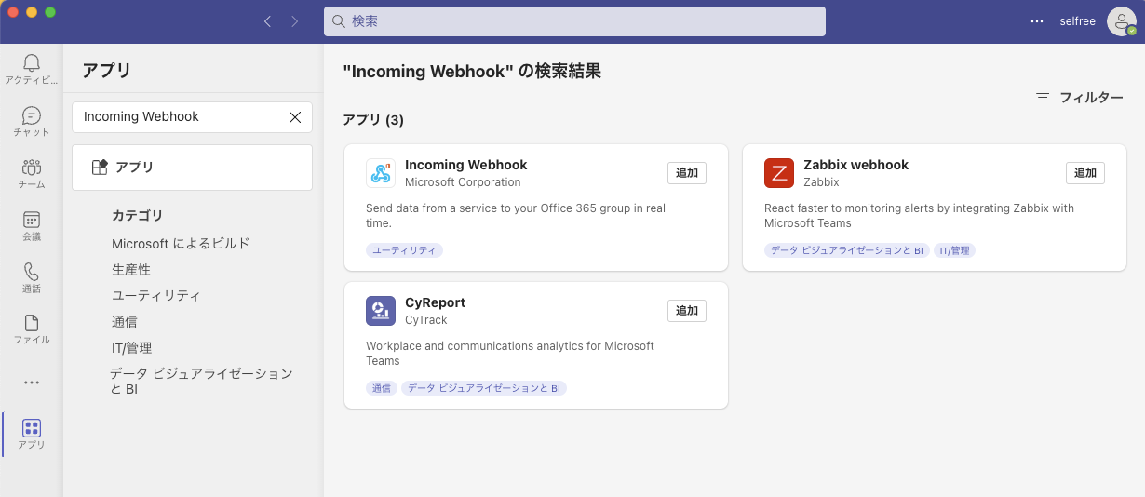Open the Meetings calendar icon

pyautogui.click(x=32, y=220)
